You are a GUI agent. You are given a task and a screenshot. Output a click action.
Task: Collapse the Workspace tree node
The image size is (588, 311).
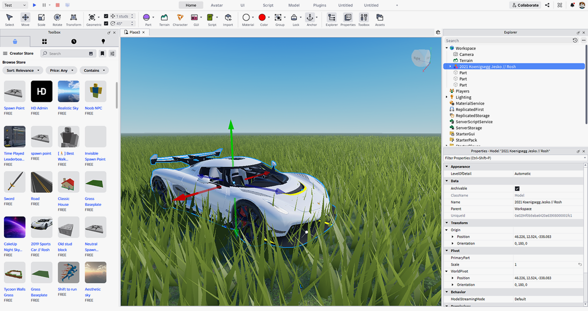[x=447, y=48]
